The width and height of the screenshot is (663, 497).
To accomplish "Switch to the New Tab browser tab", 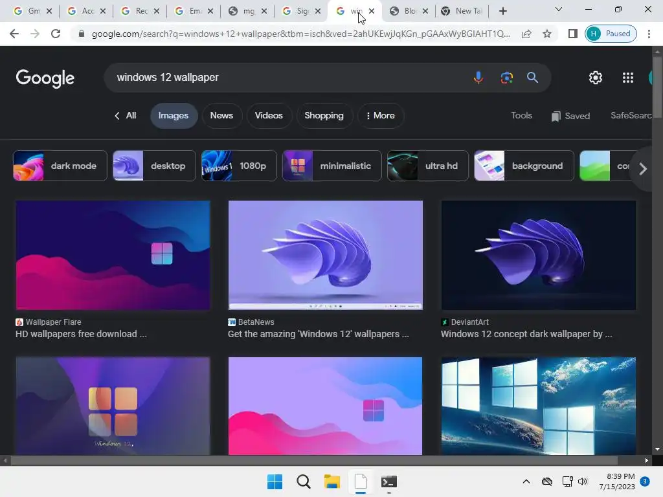I will (x=462, y=11).
